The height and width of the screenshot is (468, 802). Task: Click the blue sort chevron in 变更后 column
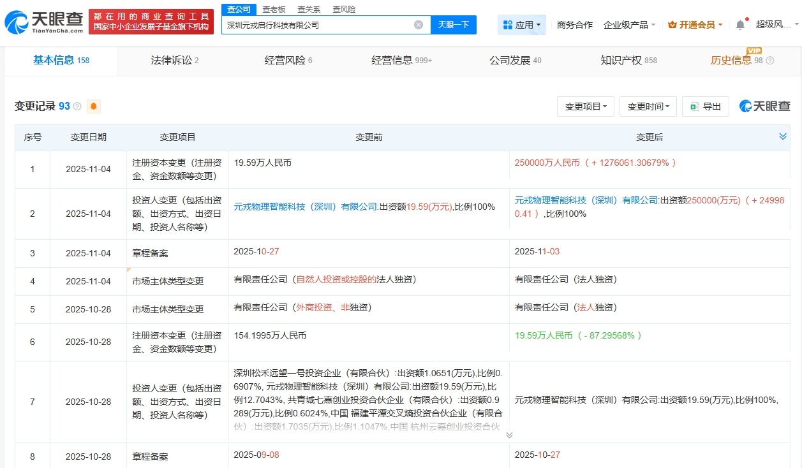coord(783,136)
